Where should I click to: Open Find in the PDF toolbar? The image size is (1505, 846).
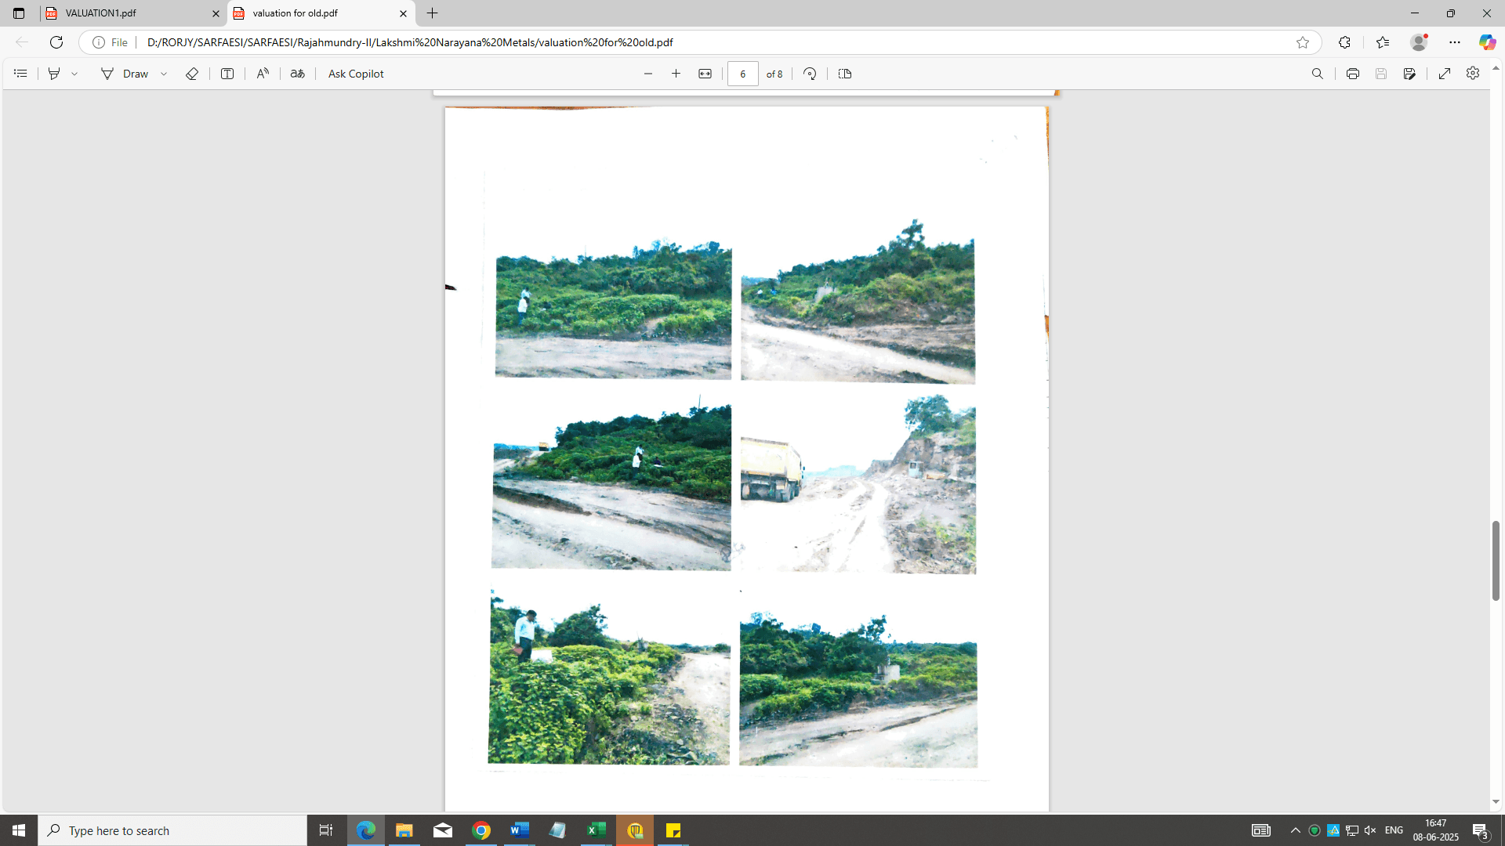tap(1318, 74)
